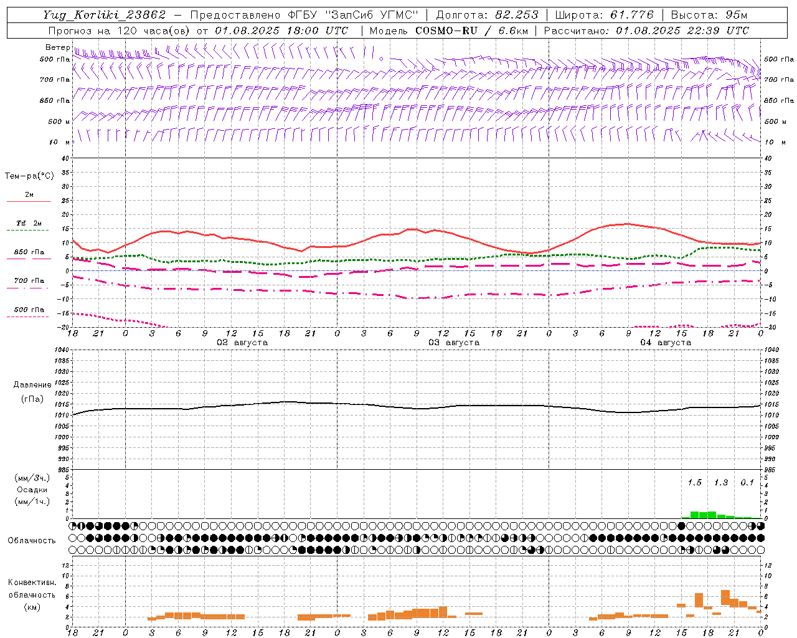Click the Широта: 61.776 header value
Image resolution: width=797 pixels, height=638 pixels.
(x=604, y=15)
